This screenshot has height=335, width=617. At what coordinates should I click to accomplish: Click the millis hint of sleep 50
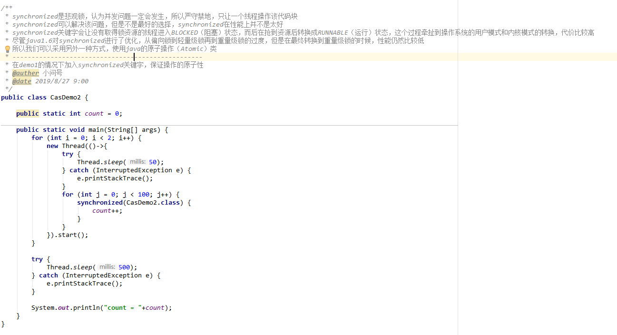137,162
